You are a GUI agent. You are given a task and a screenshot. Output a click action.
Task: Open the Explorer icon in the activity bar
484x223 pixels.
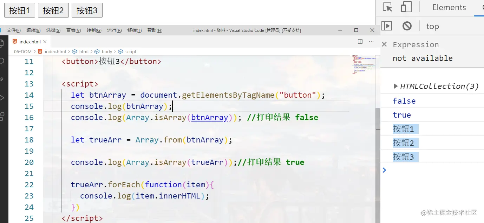[x=2, y=43]
